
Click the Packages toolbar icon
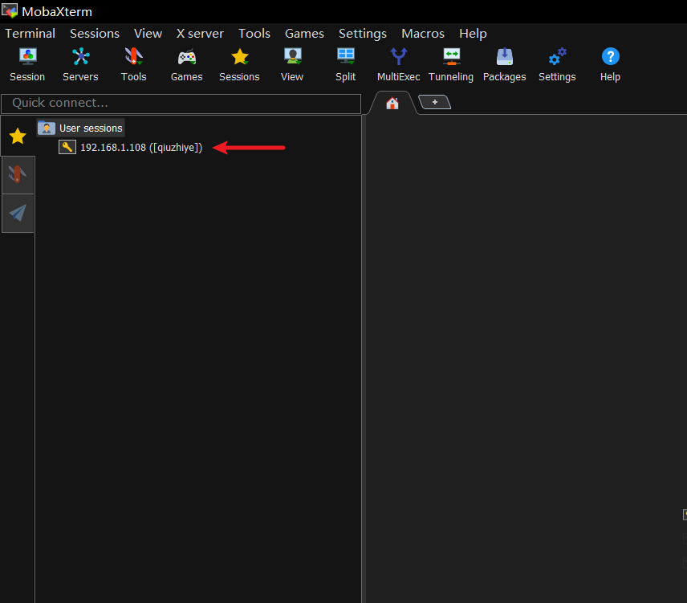(504, 56)
